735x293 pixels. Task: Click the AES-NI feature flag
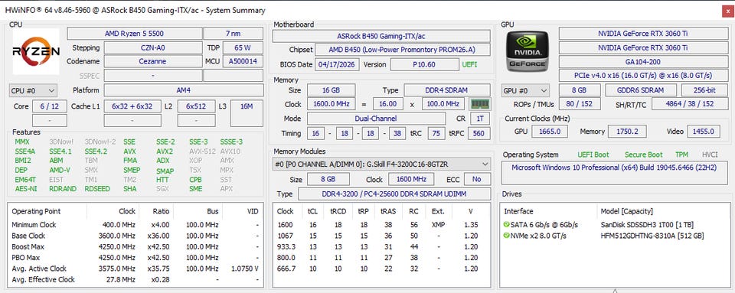[25, 189]
